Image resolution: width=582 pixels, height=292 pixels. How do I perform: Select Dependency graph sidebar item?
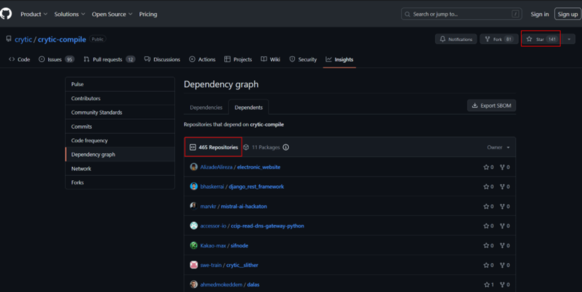click(120, 155)
